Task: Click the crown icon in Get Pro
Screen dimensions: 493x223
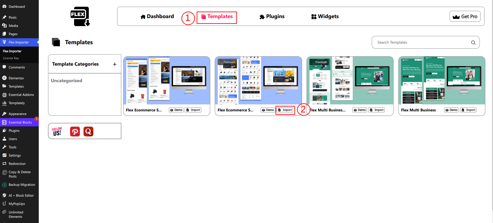Action: (x=456, y=17)
